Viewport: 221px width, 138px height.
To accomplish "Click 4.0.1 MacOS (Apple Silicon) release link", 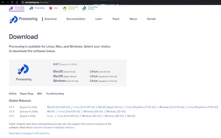I will coord(110,107).
